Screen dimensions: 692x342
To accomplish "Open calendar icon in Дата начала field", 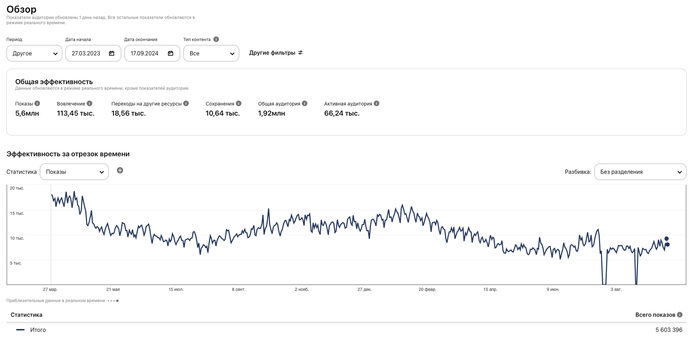I will pyautogui.click(x=112, y=53).
